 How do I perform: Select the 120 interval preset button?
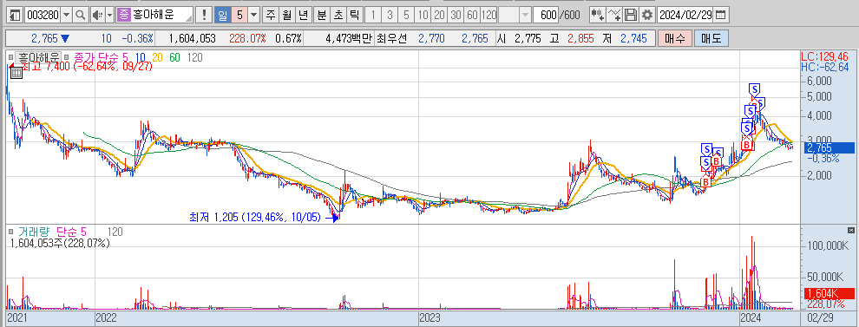coord(489,15)
